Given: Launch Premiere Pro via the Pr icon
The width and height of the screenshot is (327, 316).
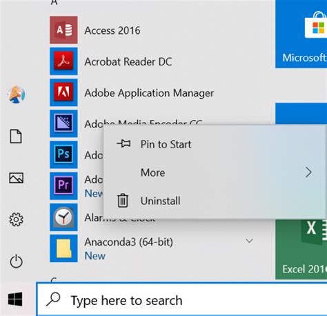Looking at the screenshot, I should (x=63, y=186).
